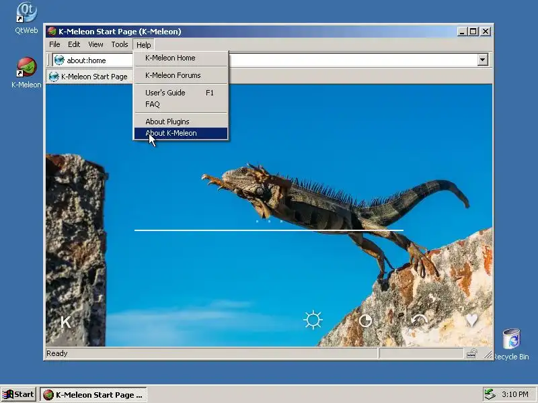Screen dimensions: 538x403
Task: Click the K-Meleon title bar app icon
Action: click(52, 32)
